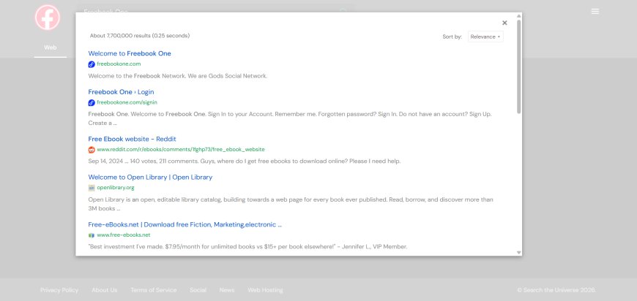
Task: Click the Sort by label
Action: pos(452,37)
